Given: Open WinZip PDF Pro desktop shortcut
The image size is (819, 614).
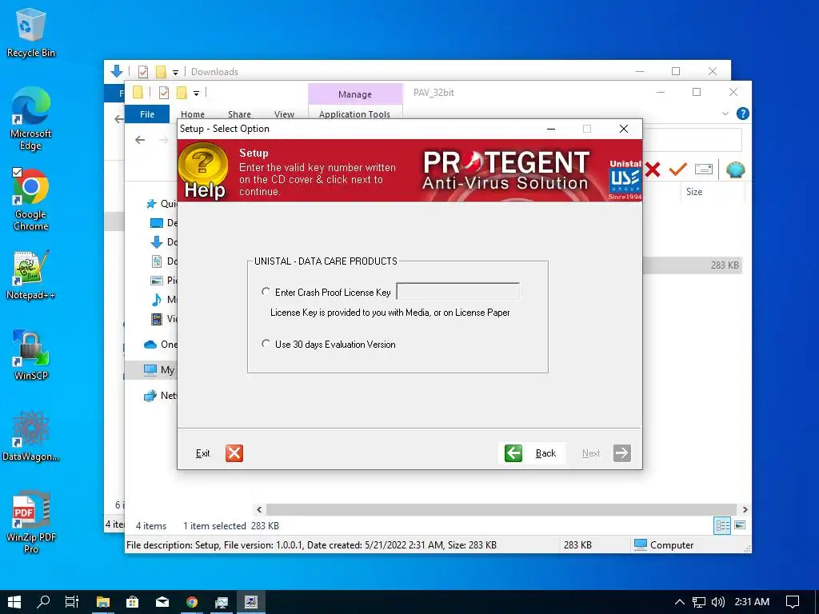Looking at the screenshot, I should [31, 521].
